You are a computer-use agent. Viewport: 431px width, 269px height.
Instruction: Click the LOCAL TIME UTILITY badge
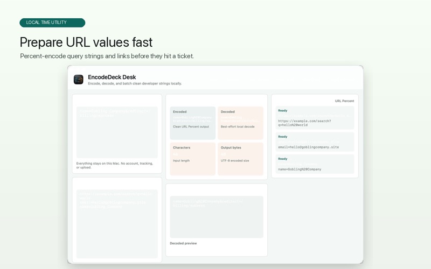pyautogui.click(x=52, y=23)
